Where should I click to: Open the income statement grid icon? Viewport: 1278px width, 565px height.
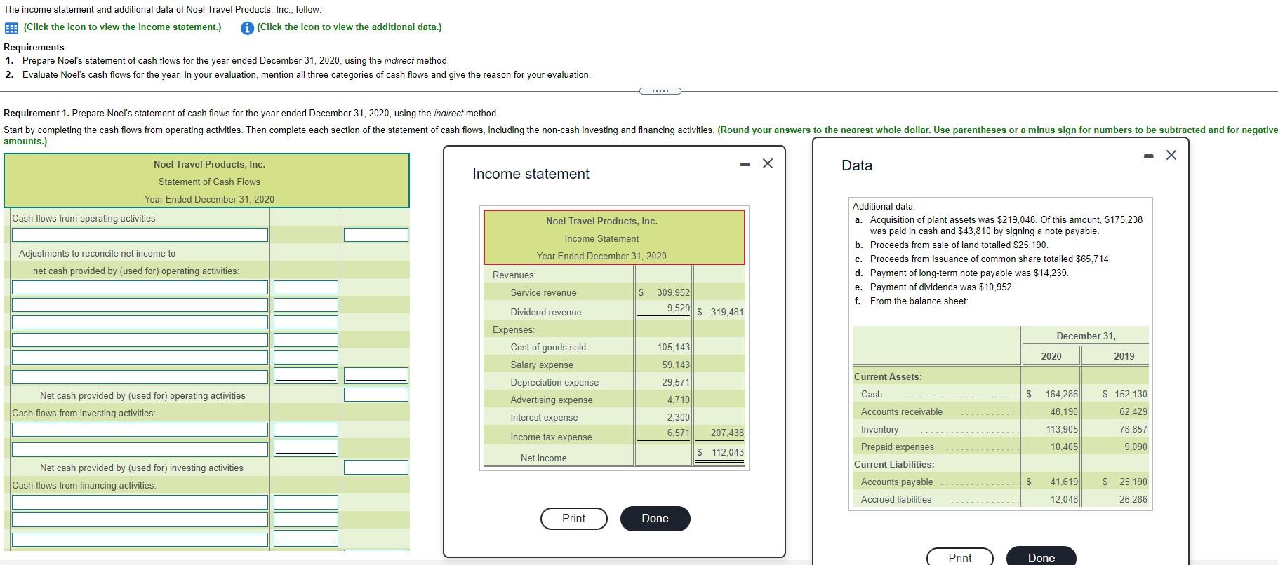(11, 28)
